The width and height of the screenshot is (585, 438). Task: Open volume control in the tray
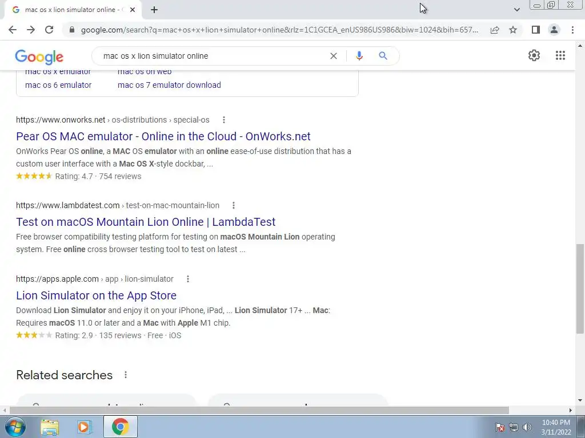point(527,427)
